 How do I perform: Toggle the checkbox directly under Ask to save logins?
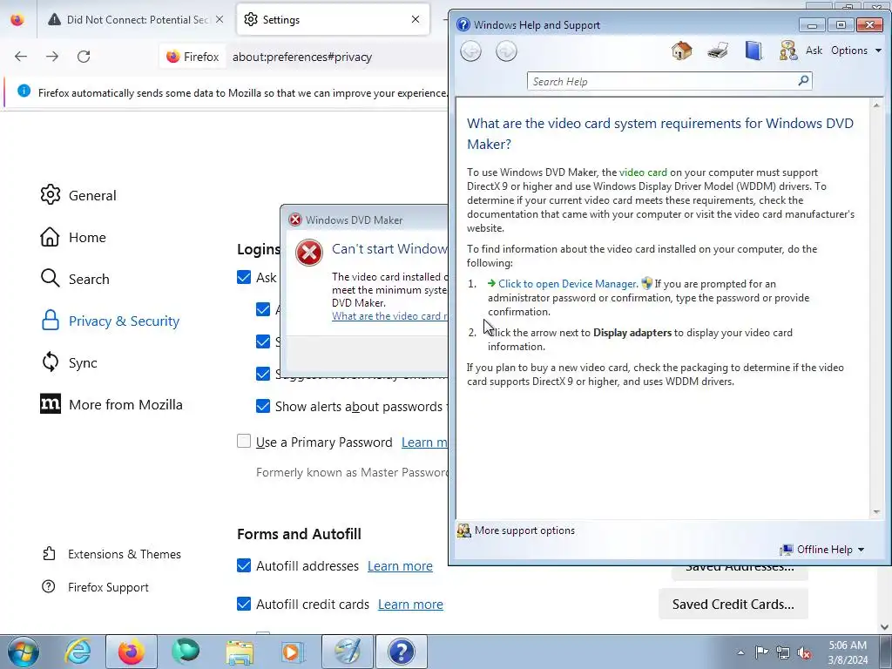(263, 309)
